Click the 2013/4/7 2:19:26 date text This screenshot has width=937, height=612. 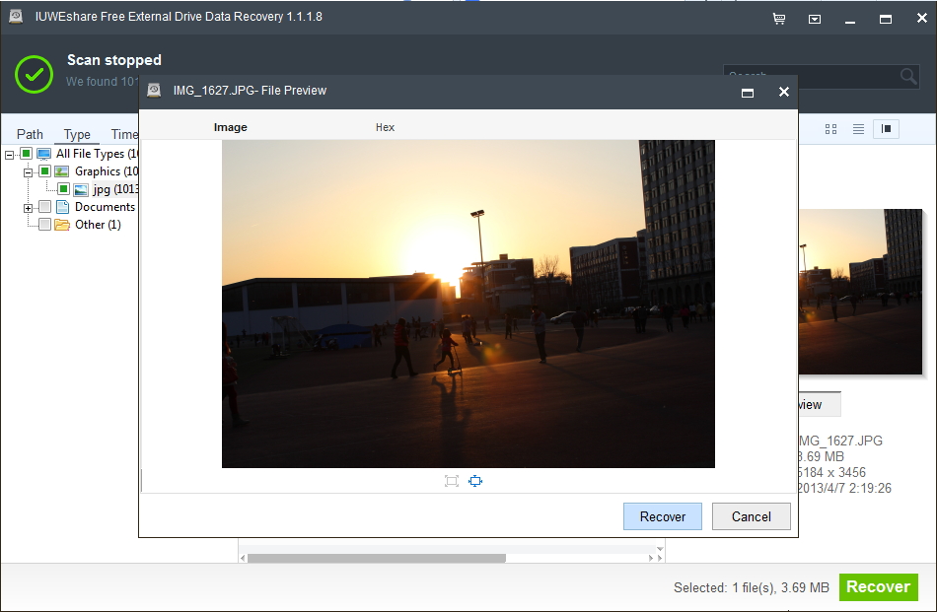[x=845, y=489]
